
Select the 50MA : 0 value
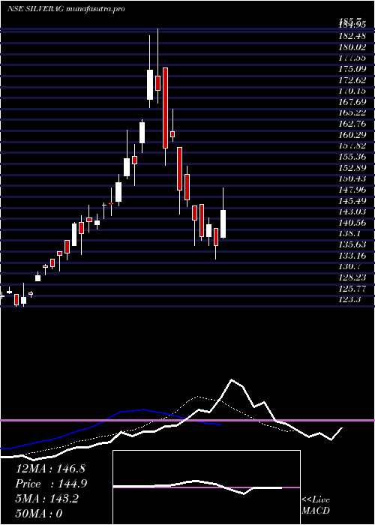click(x=39, y=514)
